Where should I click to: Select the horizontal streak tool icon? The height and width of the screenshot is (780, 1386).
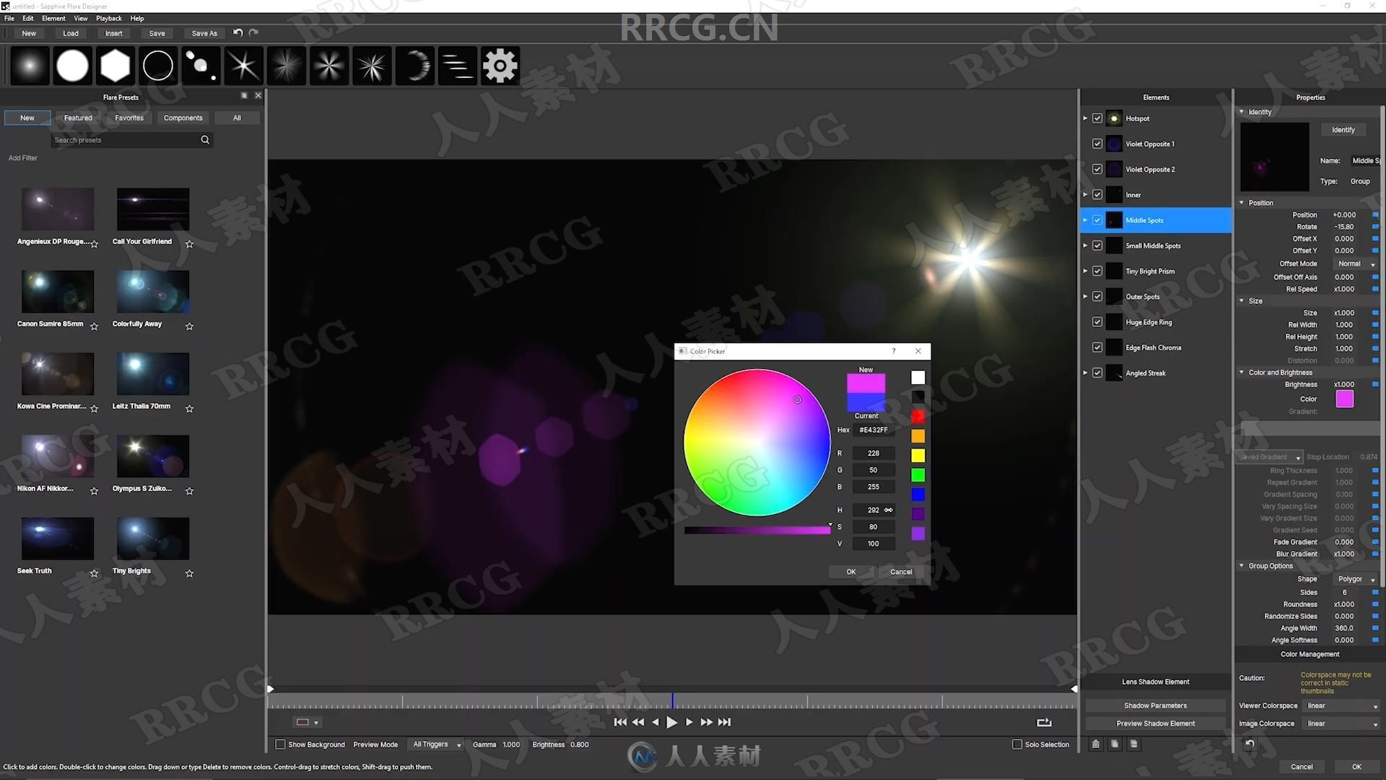pos(459,65)
